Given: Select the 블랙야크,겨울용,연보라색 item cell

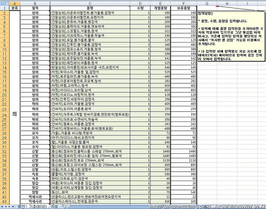Looking at the screenshot, I should point(90,27).
